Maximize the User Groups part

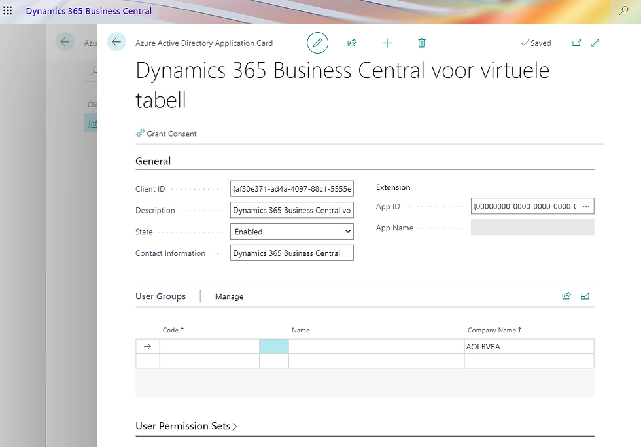click(x=585, y=296)
